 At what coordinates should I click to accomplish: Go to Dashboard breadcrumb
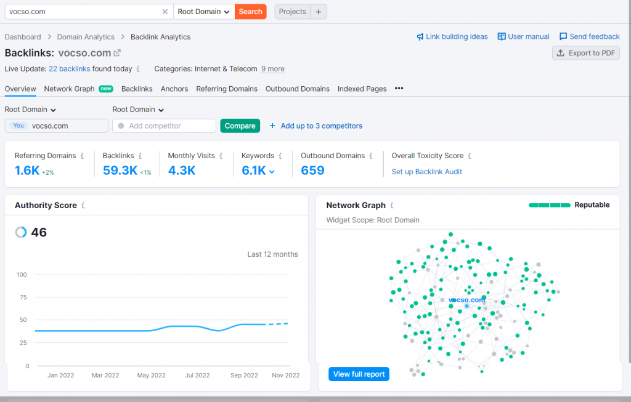click(23, 36)
